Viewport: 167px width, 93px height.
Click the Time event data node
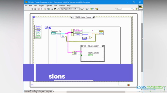coord(38,30)
